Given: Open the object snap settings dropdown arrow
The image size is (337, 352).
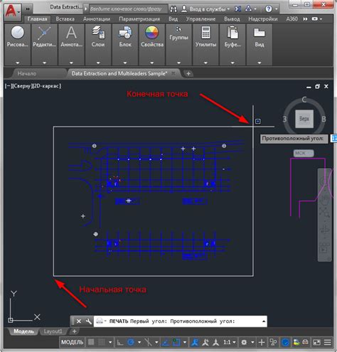Looking at the screenshot, I should coord(185,342).
